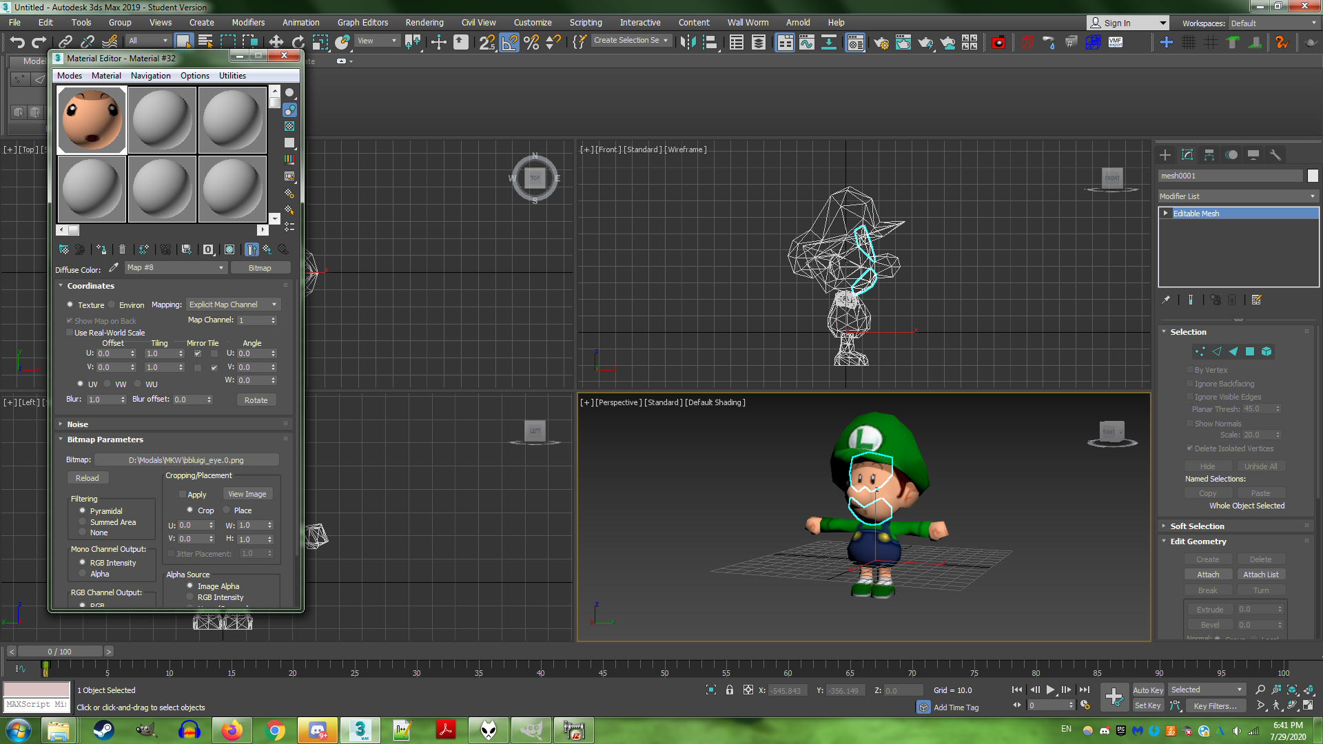1323x744 pixels.
Task: Activate the Select and Rotate tool
Action: pyautogui.click(x=298, y=42)
